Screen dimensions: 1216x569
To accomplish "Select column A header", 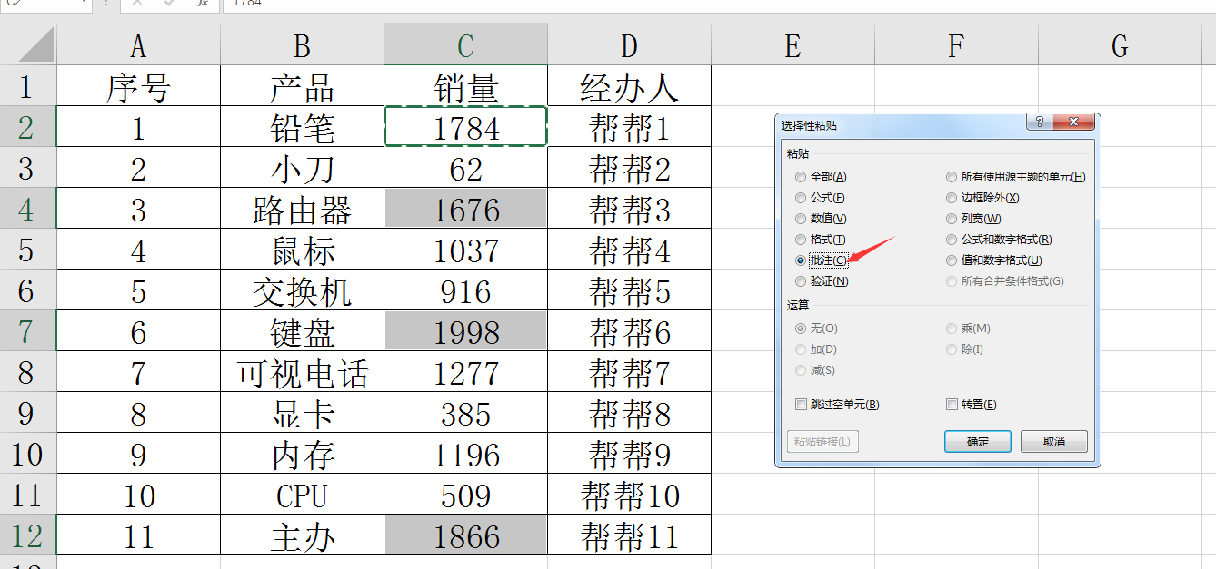I will click(138, 44).
